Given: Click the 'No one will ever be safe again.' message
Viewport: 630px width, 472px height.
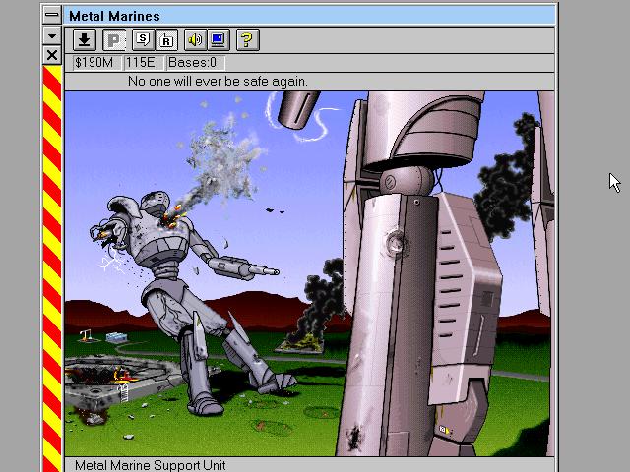Looking at the screenshot, I should [218, 81].
